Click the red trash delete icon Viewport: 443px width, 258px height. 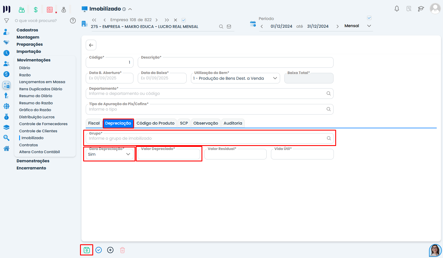pyautogui.click(x=122, y=250)
